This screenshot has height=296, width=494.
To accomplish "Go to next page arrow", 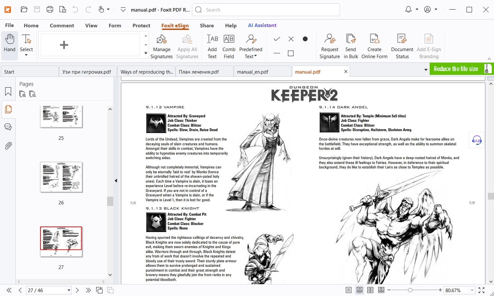I will click(x=77, y=290).
